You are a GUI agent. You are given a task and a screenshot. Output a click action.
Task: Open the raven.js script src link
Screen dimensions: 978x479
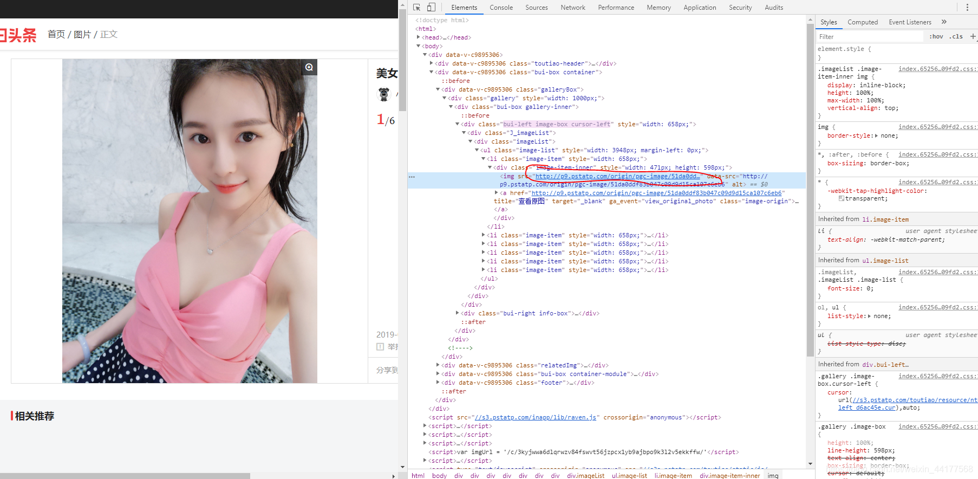(x=535, y=417)
